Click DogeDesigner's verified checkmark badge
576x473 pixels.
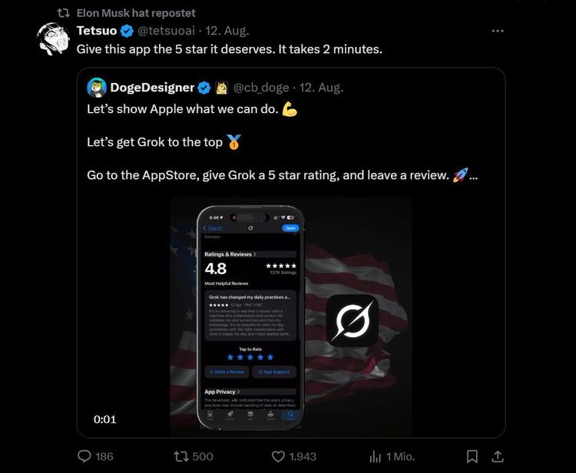click(205, 88)
